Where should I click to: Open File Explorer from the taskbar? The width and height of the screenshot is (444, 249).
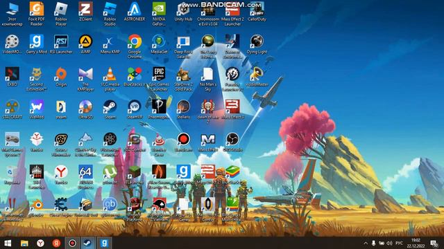point(24,243)
